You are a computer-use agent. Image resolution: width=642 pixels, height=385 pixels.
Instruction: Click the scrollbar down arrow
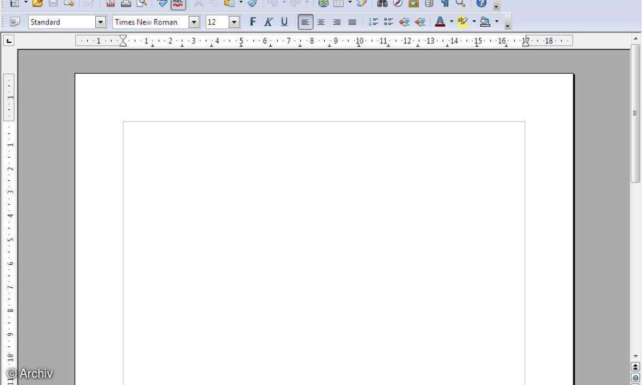(x=636, y=356)
